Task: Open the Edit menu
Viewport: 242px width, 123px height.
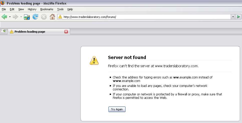Action: [x=12, y=9]
